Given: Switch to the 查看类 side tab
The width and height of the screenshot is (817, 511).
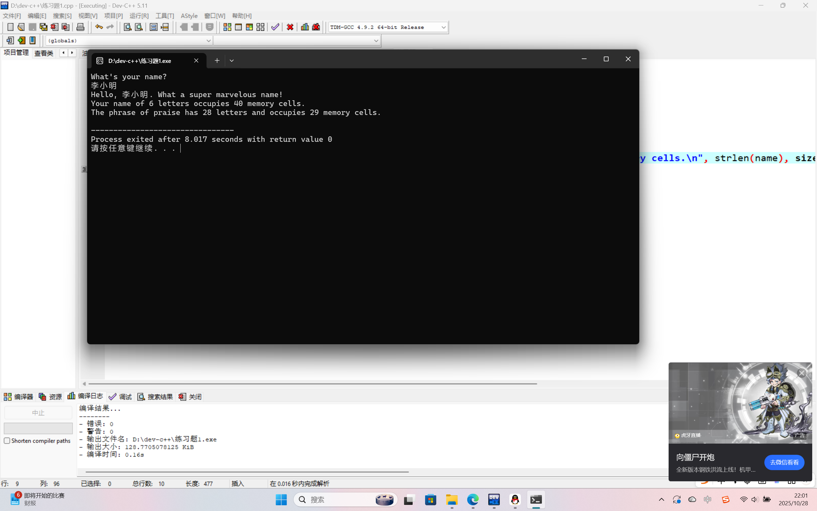Looking at the screenshot, I should 44,53.
